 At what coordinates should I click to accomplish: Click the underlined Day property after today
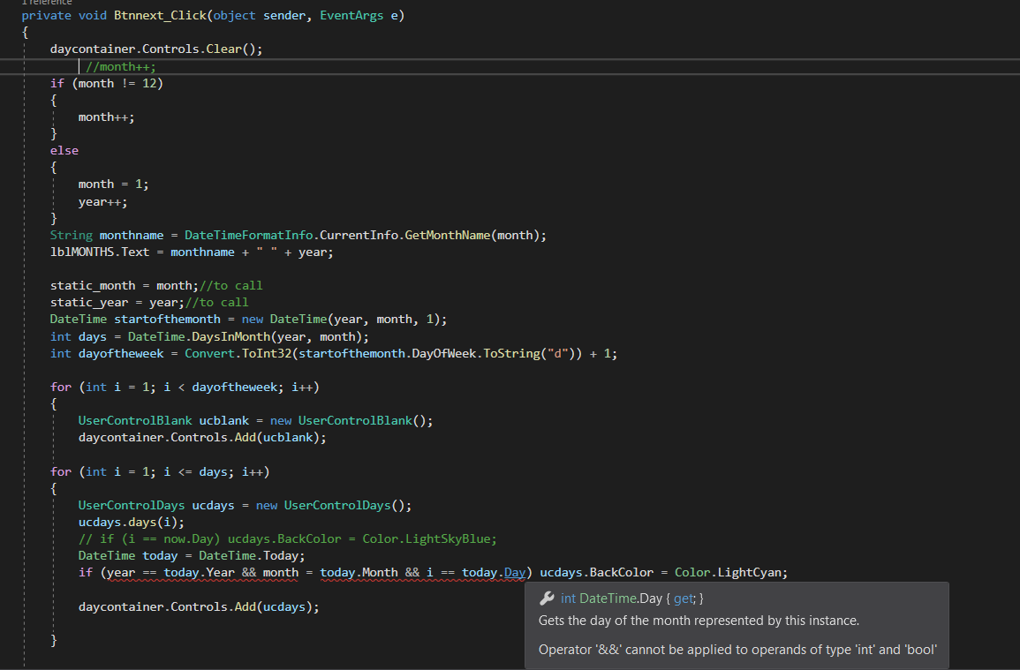point(514,572)
